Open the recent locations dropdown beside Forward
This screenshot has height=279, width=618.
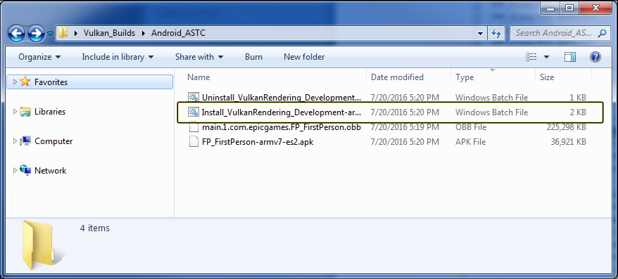[51, 34]
